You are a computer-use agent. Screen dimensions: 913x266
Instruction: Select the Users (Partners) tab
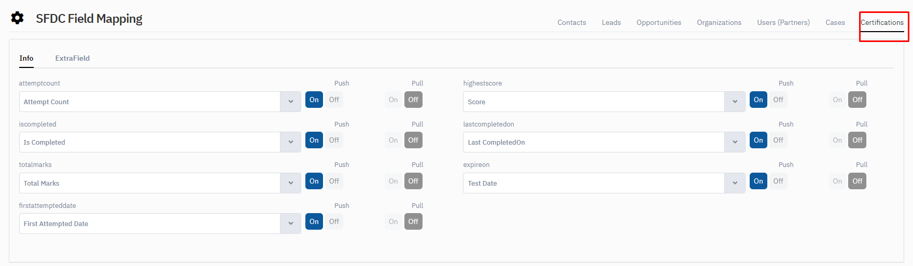783,22
